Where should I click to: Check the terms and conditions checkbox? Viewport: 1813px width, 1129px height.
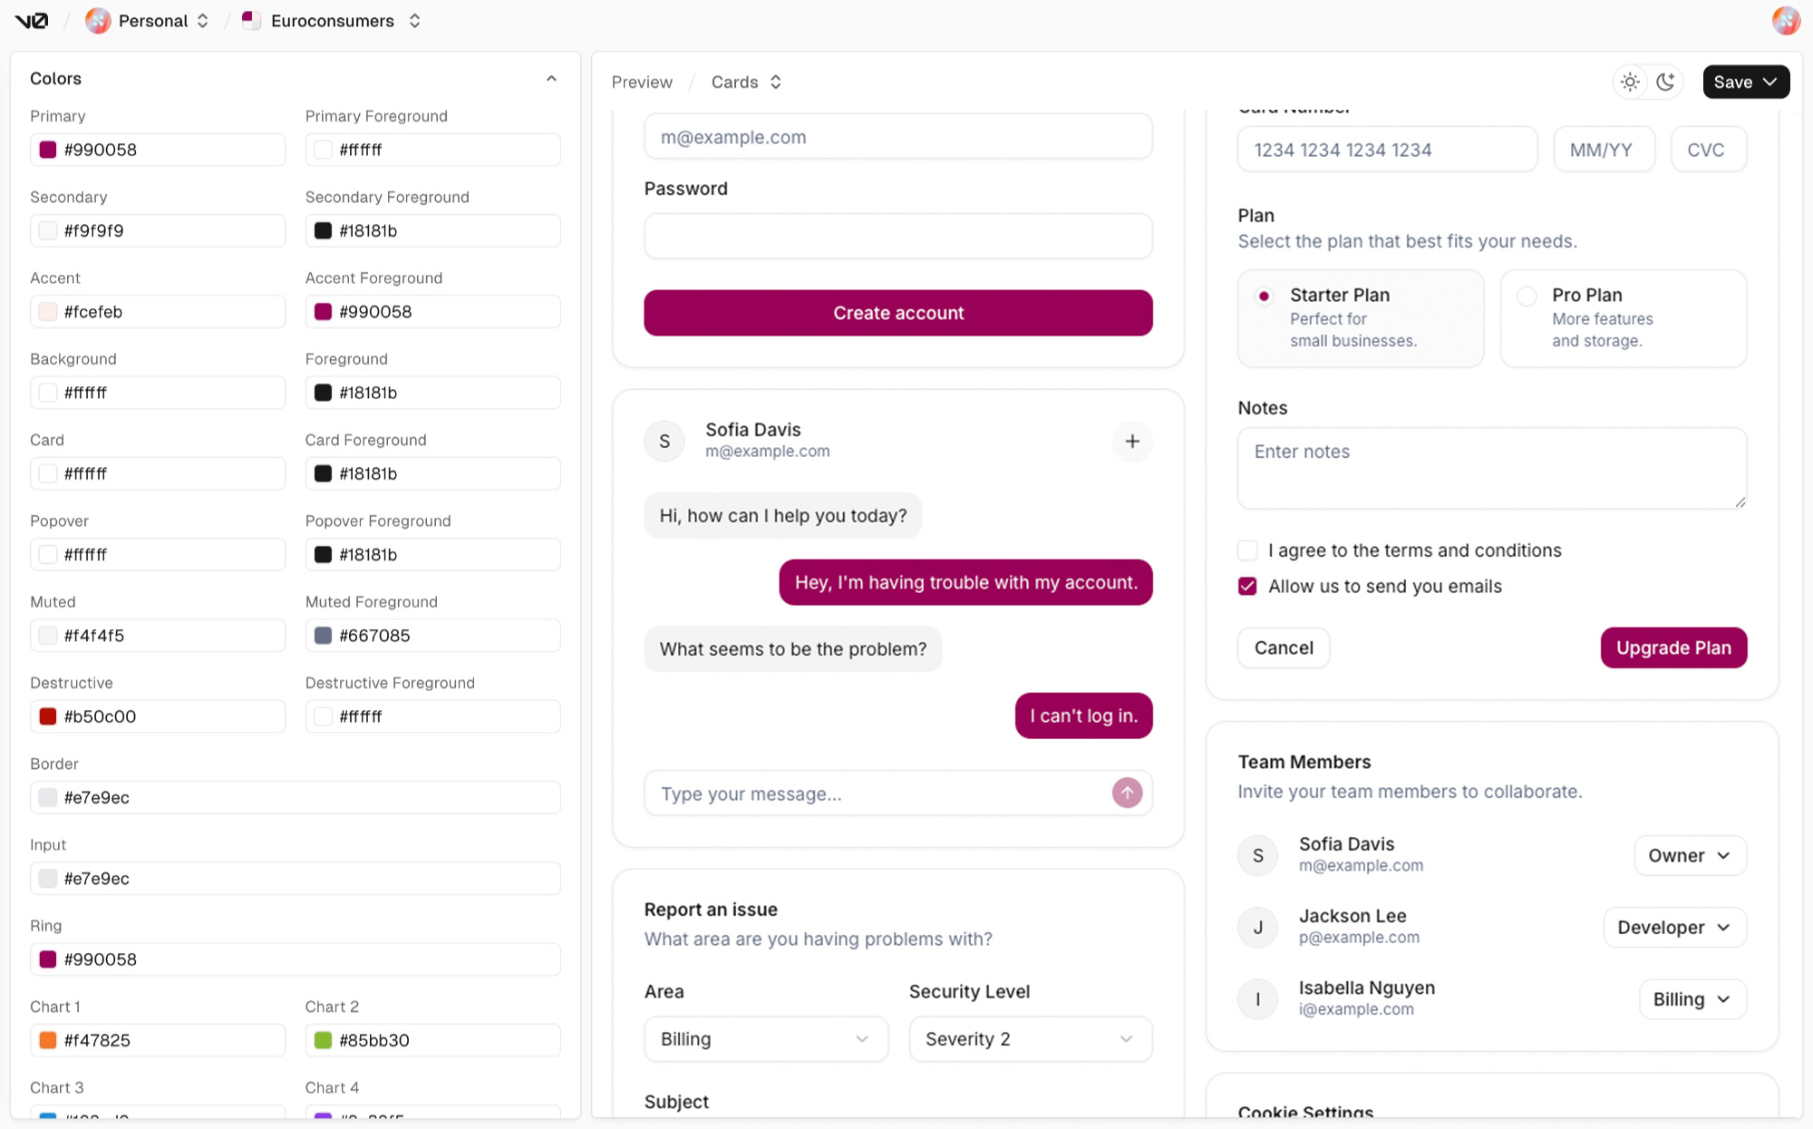click(x=1247, y=550)
